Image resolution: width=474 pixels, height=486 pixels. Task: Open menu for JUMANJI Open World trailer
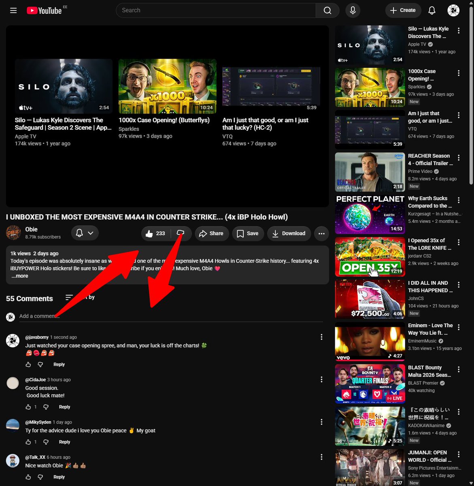click(x=459, y=454)
